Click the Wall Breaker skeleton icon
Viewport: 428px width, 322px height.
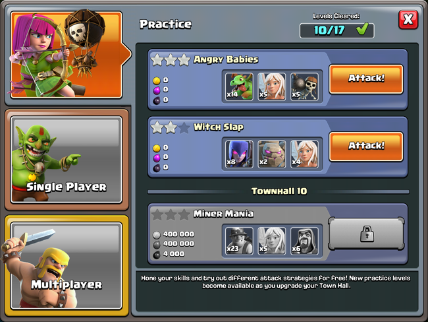pos(304,86)
